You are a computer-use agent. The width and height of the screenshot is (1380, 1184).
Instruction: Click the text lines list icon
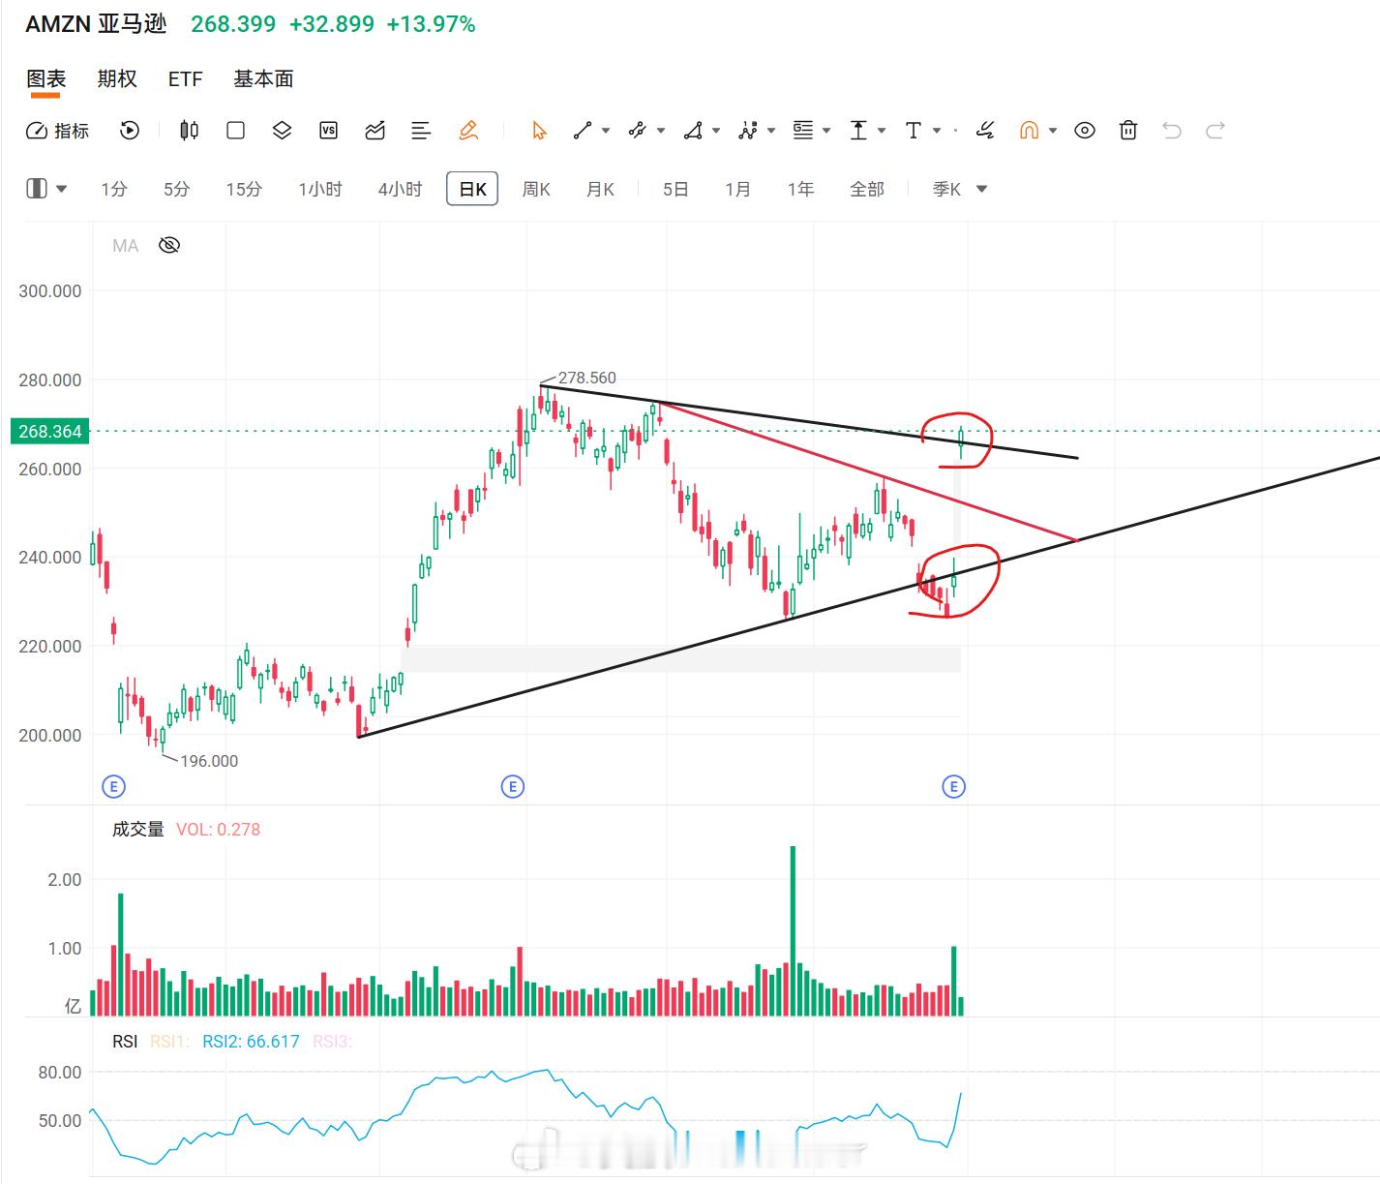421,131
